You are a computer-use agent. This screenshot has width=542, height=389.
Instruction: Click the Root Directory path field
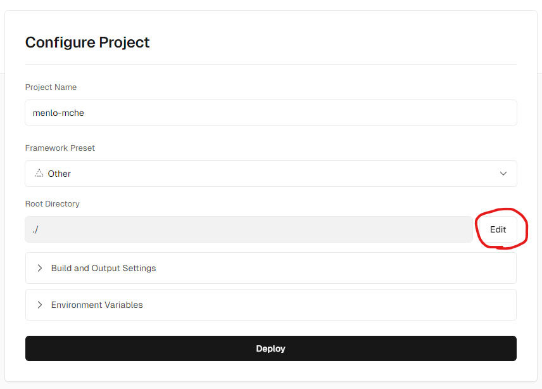click(248, 229)
